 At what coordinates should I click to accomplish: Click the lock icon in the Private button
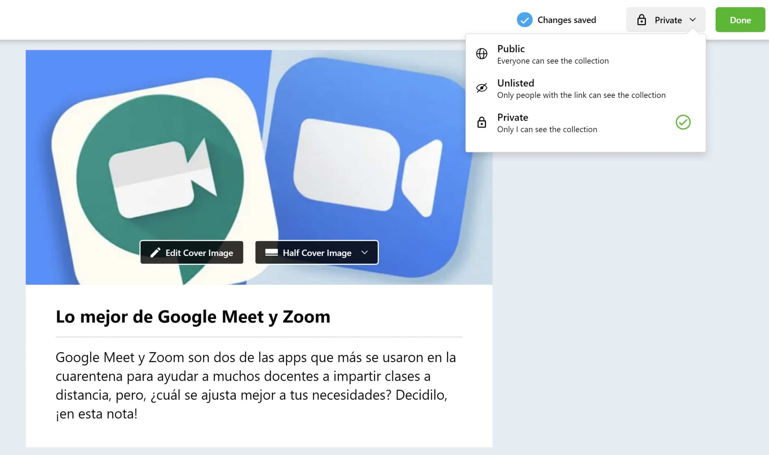click(641, 20)
